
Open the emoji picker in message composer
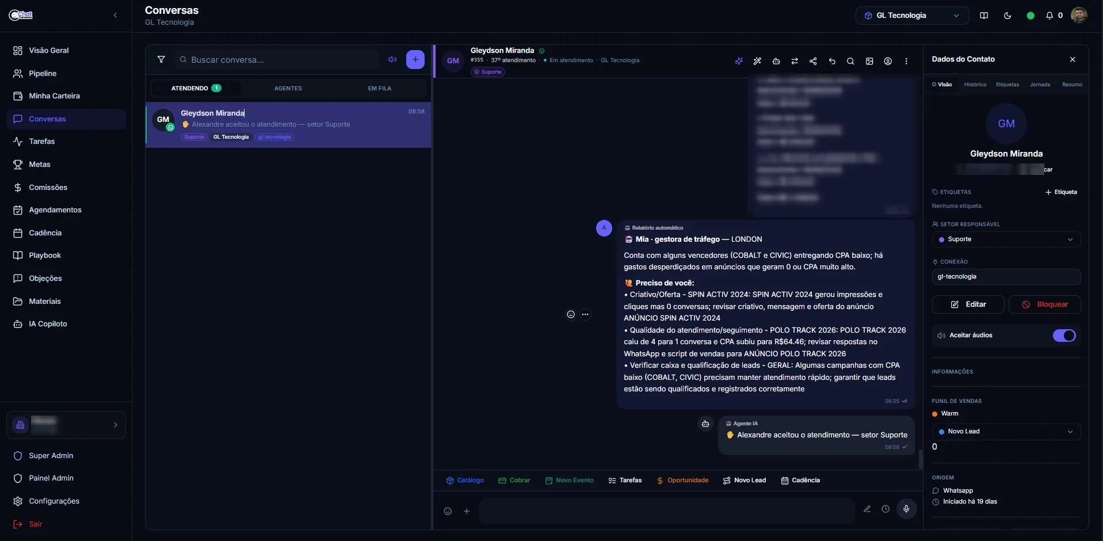point(448,511)
